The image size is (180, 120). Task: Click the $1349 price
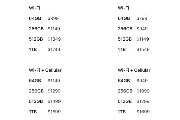click(54, 39)
